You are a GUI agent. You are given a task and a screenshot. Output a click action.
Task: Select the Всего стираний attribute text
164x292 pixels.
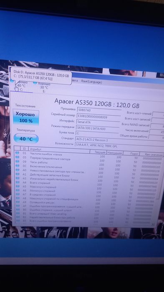pos(40,183)
